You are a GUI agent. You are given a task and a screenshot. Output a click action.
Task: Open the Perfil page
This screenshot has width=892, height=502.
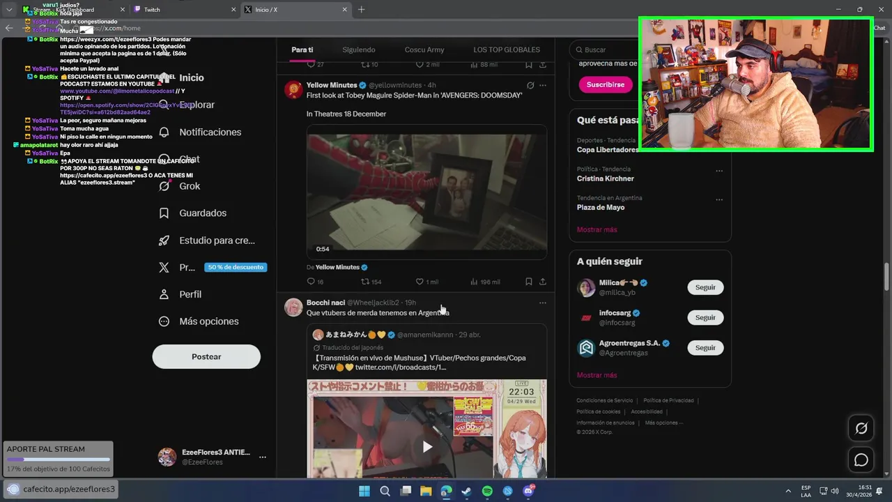(180, 294)
